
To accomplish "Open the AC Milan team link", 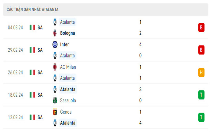I will [68, 67].
